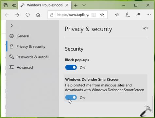Turn off Block pop-ups toggle

pyautogui.click(x=71, y=67)
